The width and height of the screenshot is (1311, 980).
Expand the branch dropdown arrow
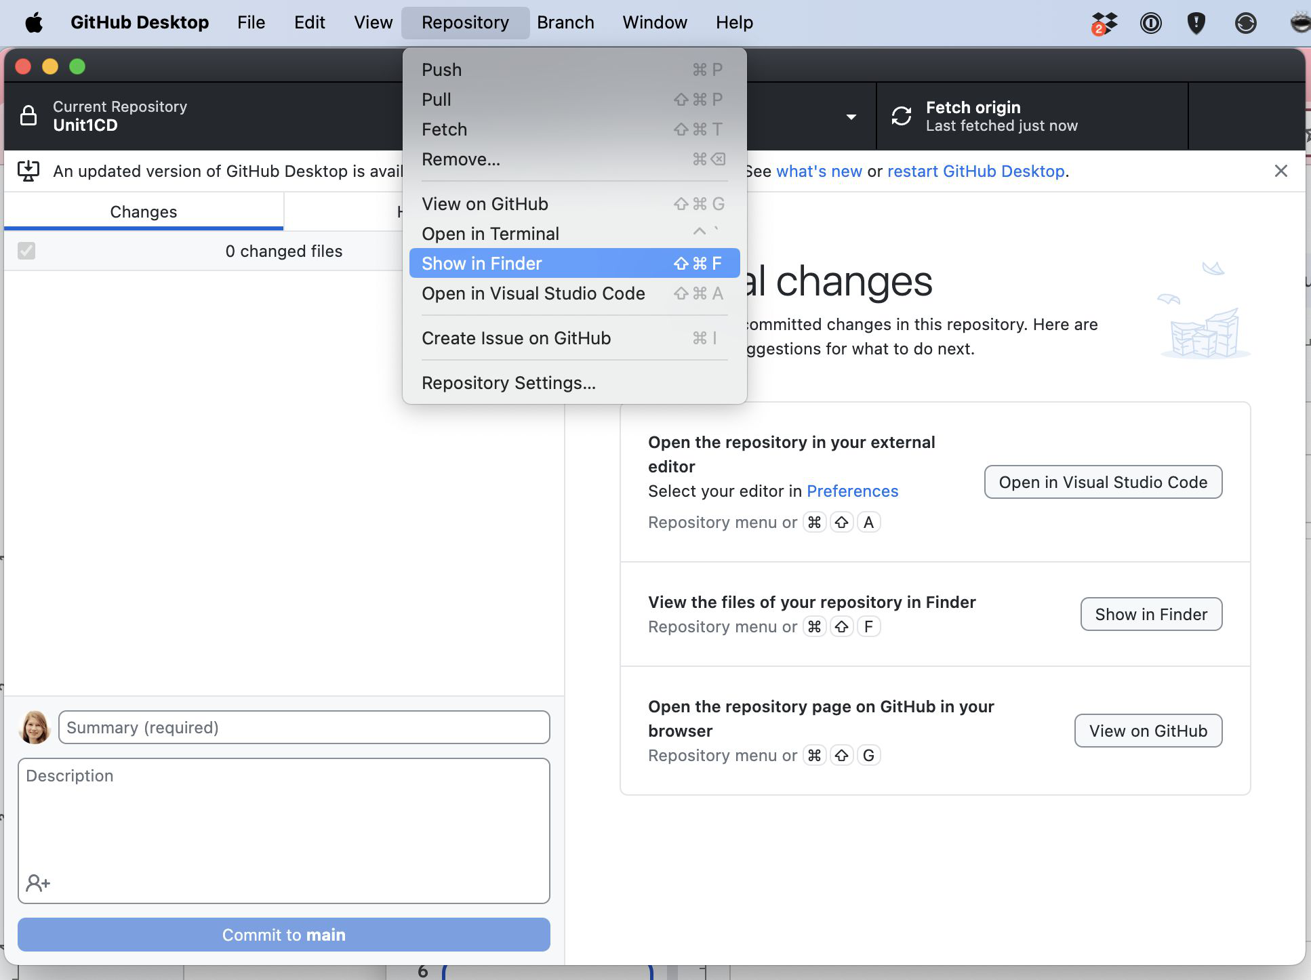tap(851, 117)
